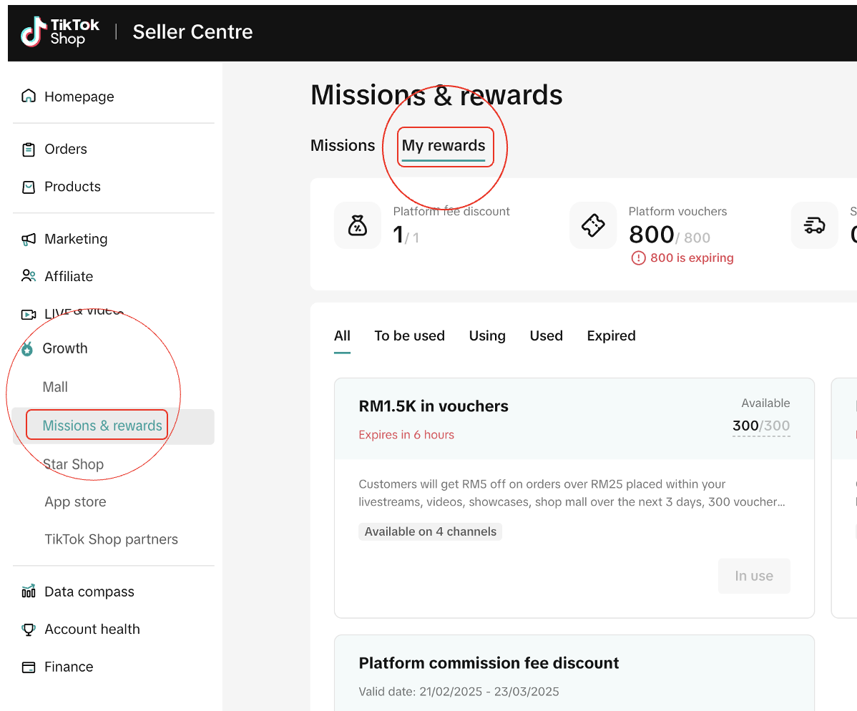Show the To be used rewards
The image size is (857, 711).
click(409, 335)
